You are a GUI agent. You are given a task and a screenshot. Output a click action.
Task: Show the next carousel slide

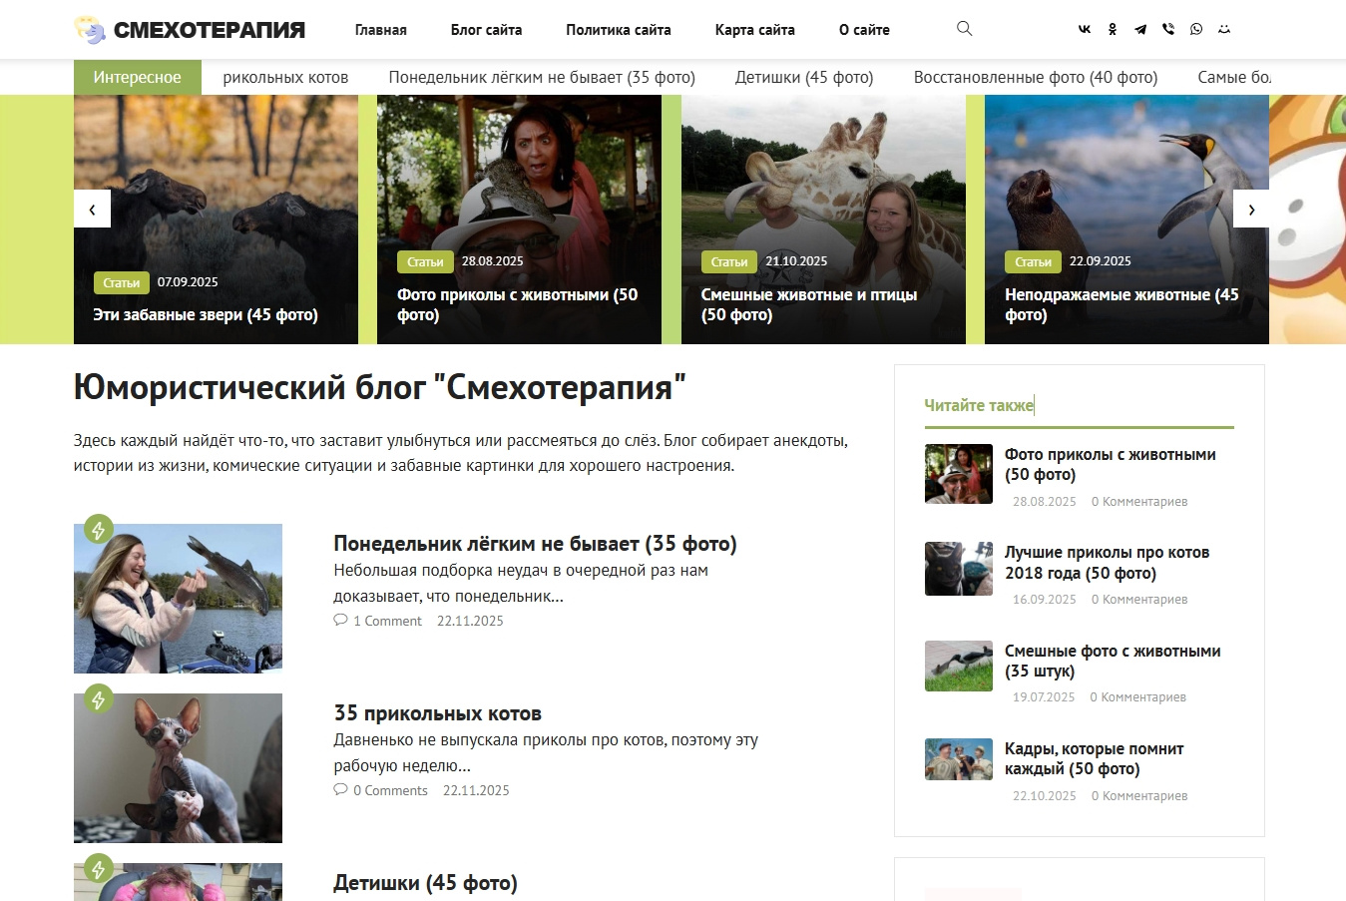click(1251, 209)
